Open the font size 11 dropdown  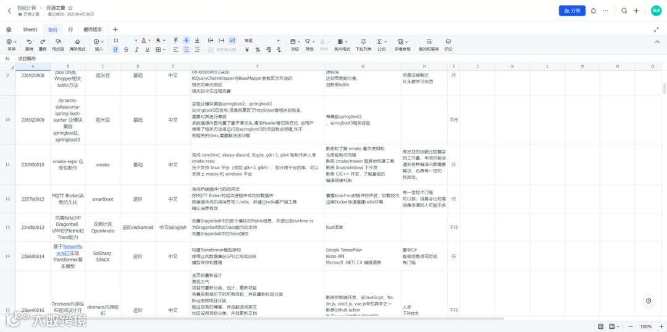click(x=125, y=40)
